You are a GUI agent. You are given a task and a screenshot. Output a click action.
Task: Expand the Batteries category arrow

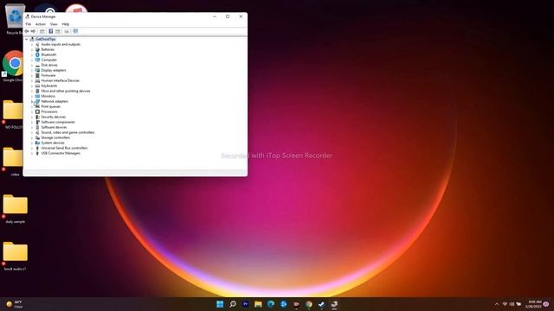[x=32, y=50]
